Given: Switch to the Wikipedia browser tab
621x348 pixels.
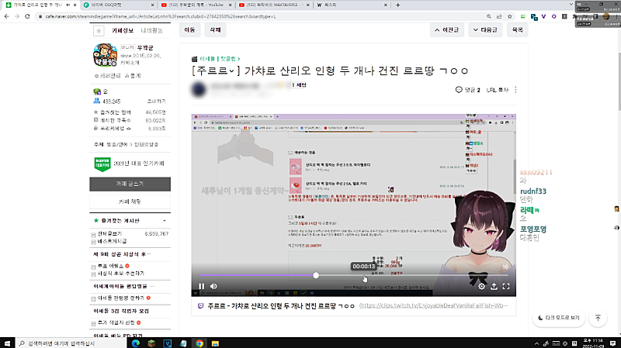Looking at the screenshot, I should (352, 5).
